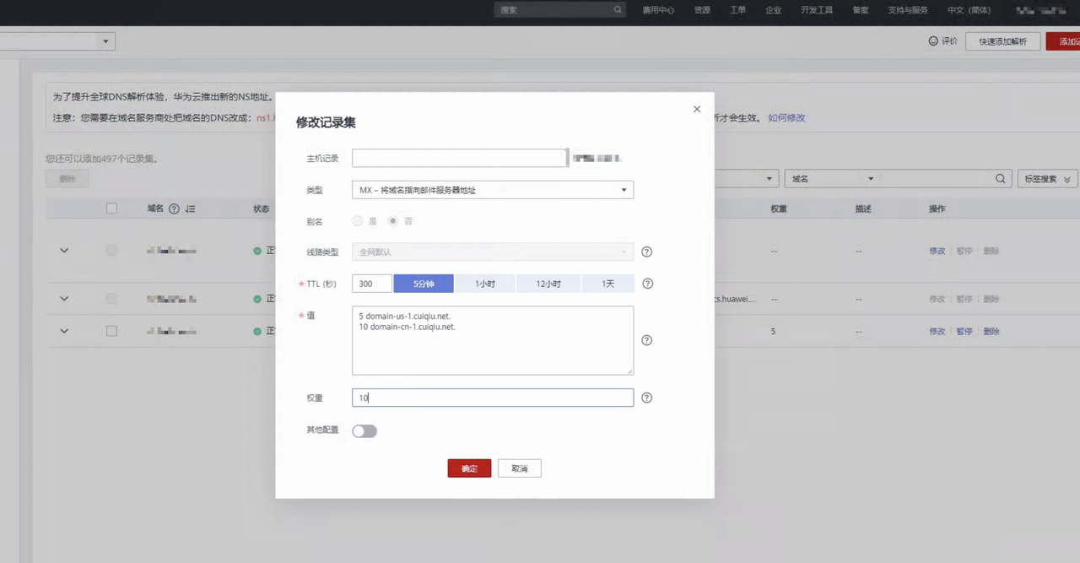Expand the cs.huawei record row

[64, 299]
